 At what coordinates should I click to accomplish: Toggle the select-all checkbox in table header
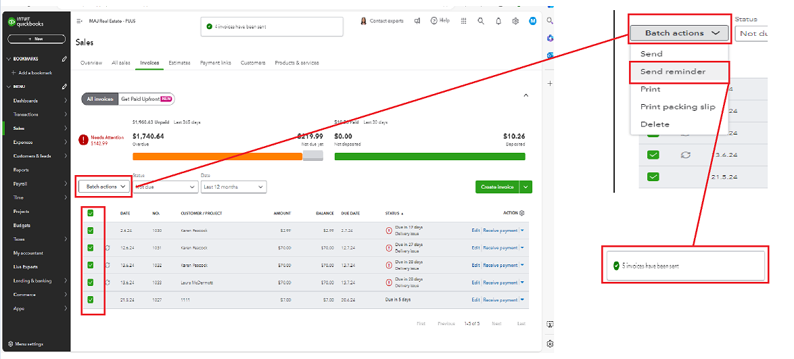pos(91,214)
